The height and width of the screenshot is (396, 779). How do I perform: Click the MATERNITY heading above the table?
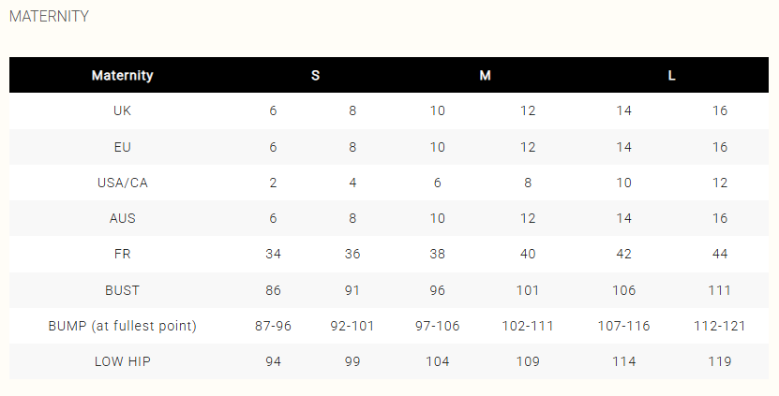49,16
